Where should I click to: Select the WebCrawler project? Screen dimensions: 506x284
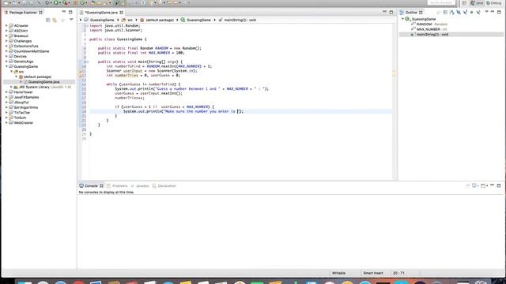pyautogui.click(x=24, y=123)
